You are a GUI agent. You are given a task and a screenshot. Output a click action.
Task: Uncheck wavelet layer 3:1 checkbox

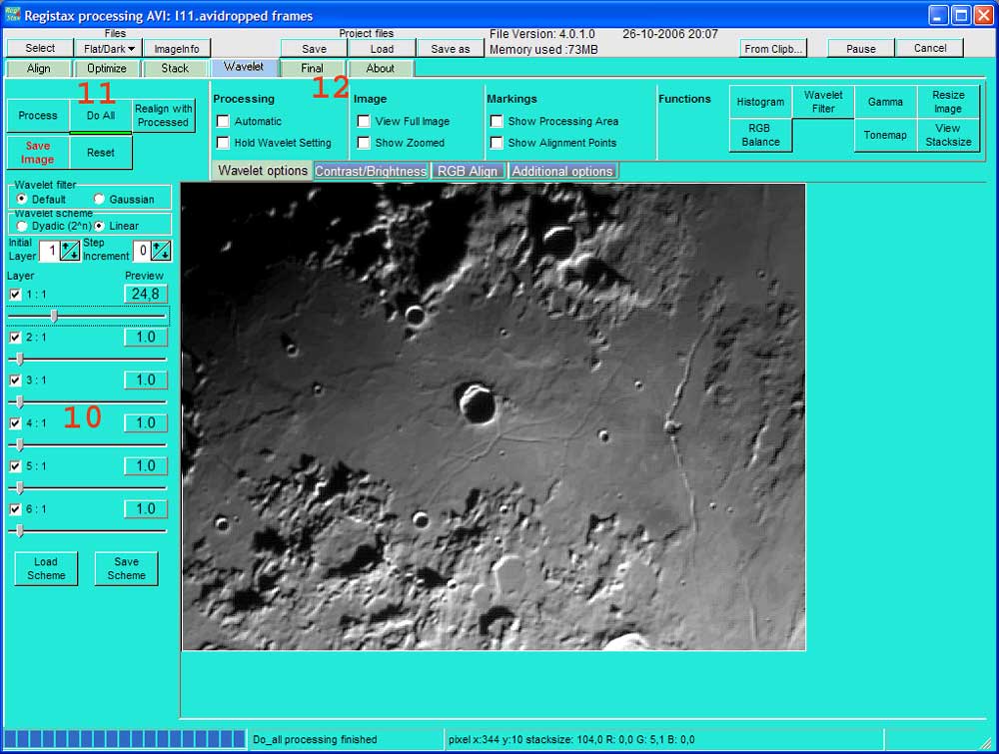click(16, 380)
